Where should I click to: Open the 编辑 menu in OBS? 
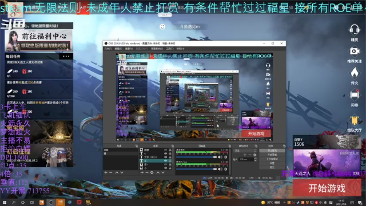[x=118, y=49]
